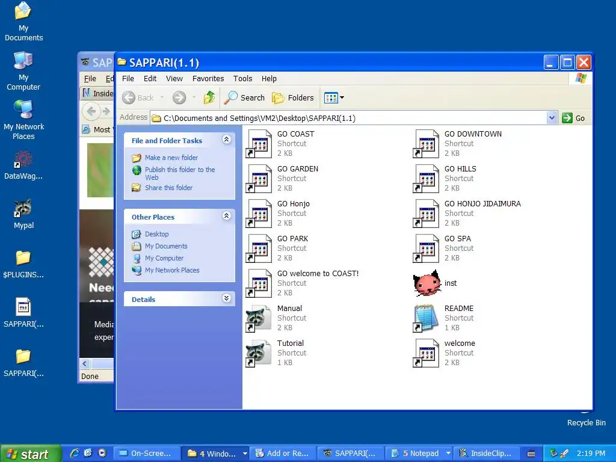Launch Internet Explorer from Quick Launch
The image size is (616, 462).
(x=75, y=454)
